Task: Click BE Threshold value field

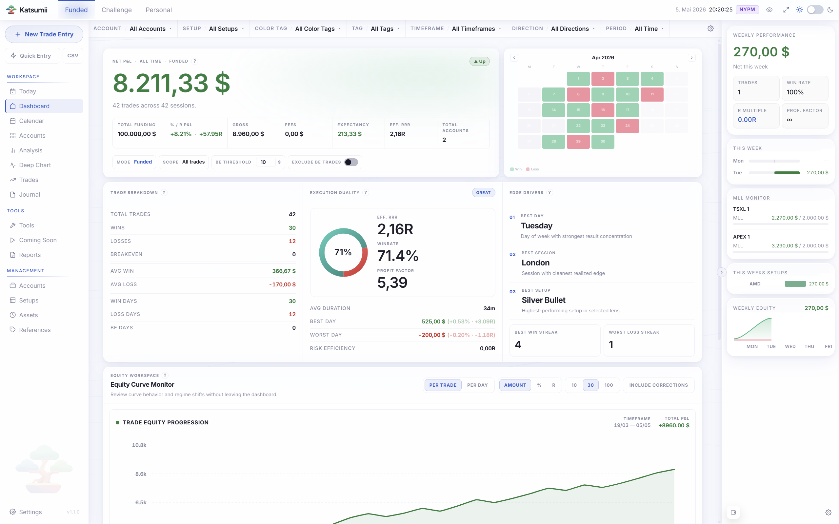Action: (266, 162)
